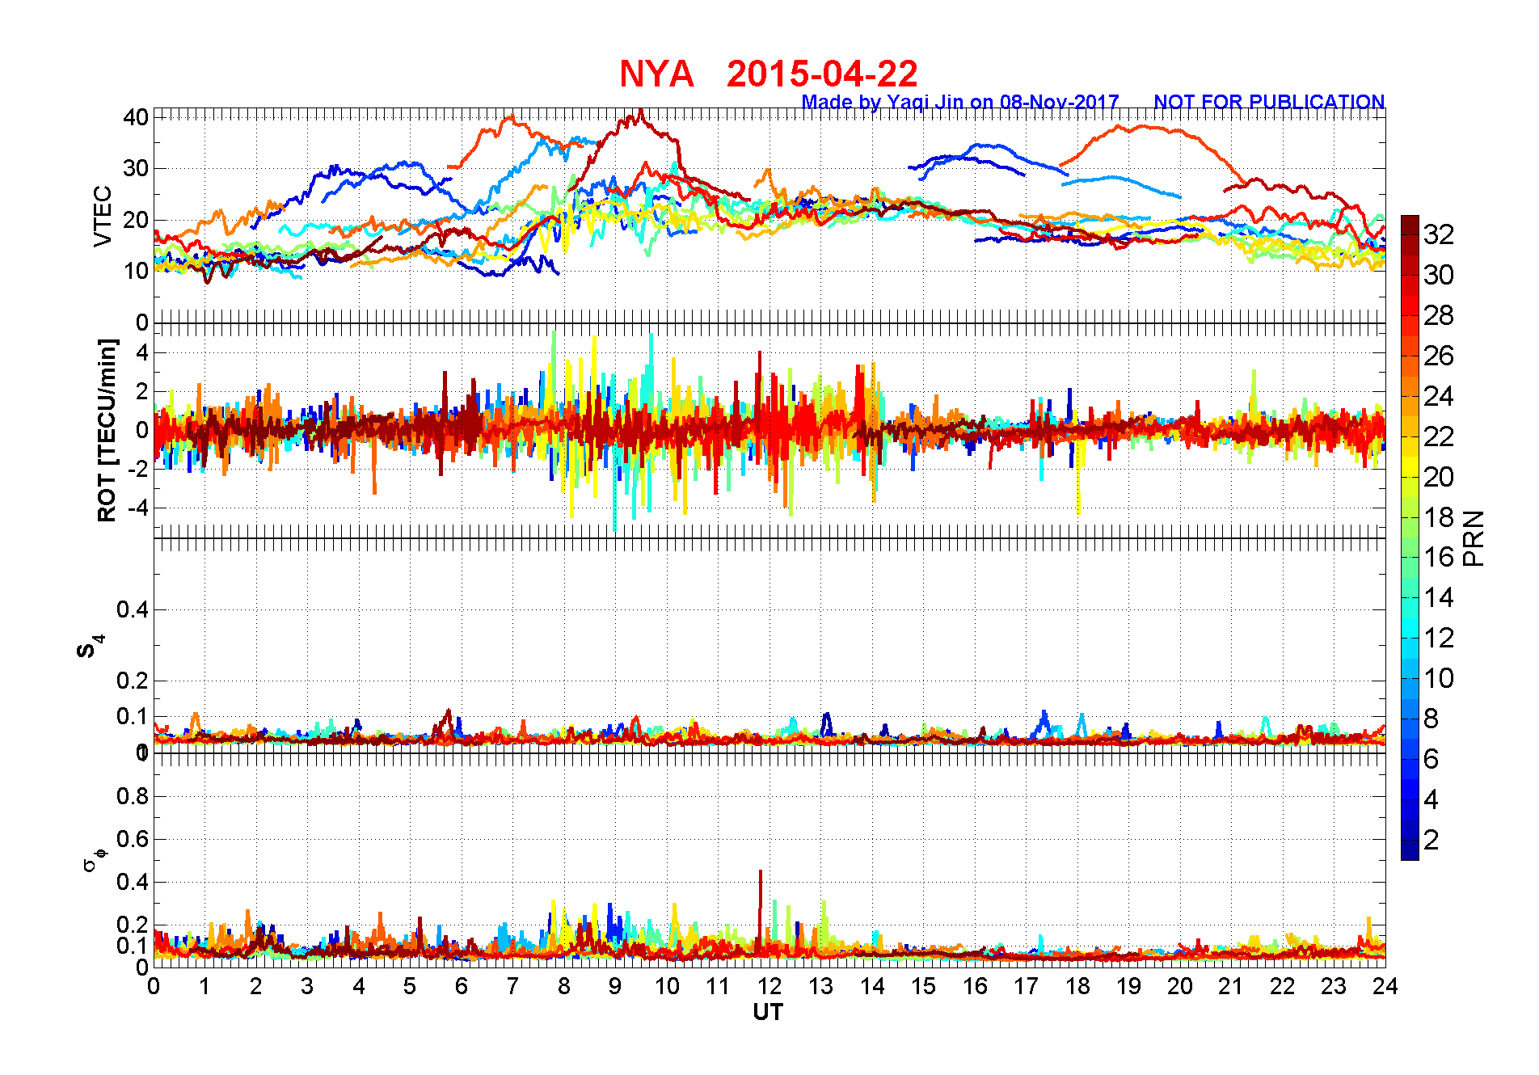Click x-axis tick label 7
Image resolution: width=1539 pixels, height=1075 pixels.
click(512, 986)
